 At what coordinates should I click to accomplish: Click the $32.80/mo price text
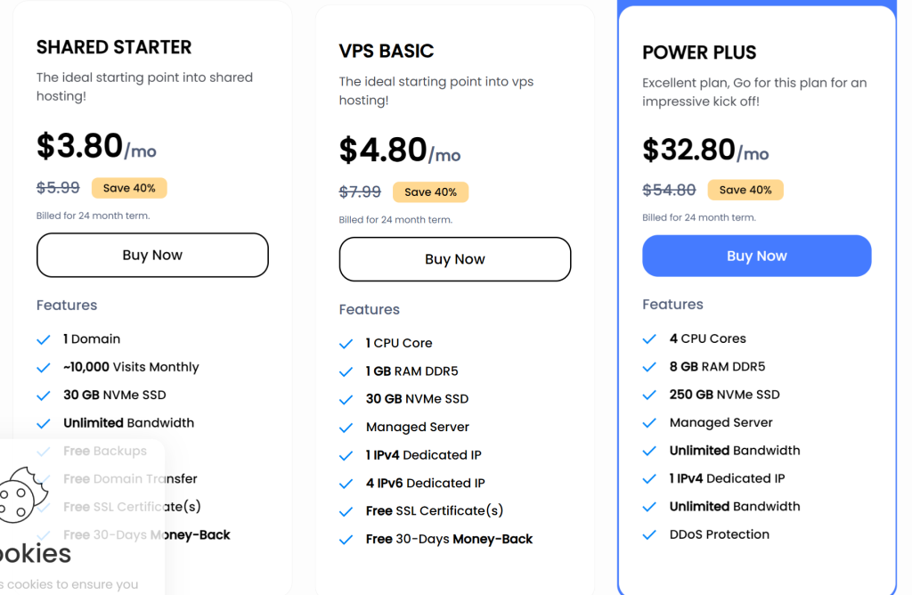tap(705, 150)
